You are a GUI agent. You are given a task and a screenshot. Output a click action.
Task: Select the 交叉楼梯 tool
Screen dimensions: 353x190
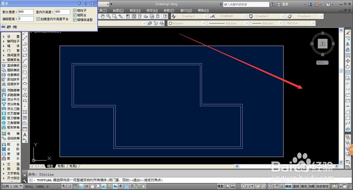[11, 113]
